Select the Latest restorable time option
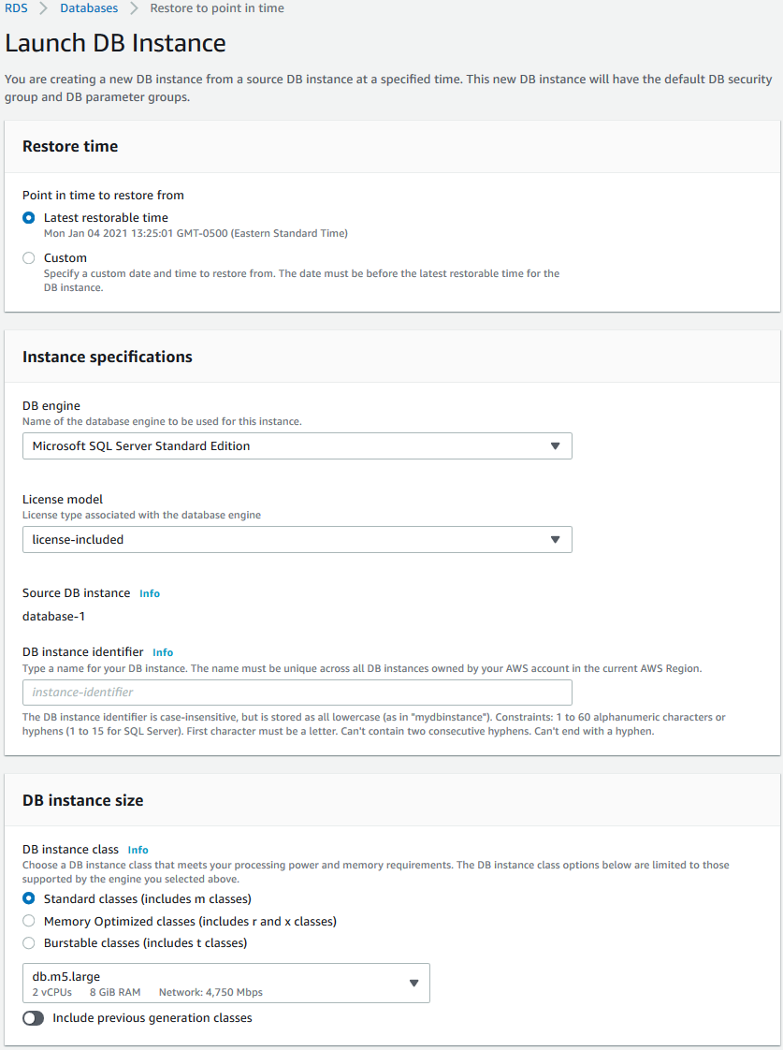Image resolution: width=783 pixels, height=1050 pixels. 29,217
